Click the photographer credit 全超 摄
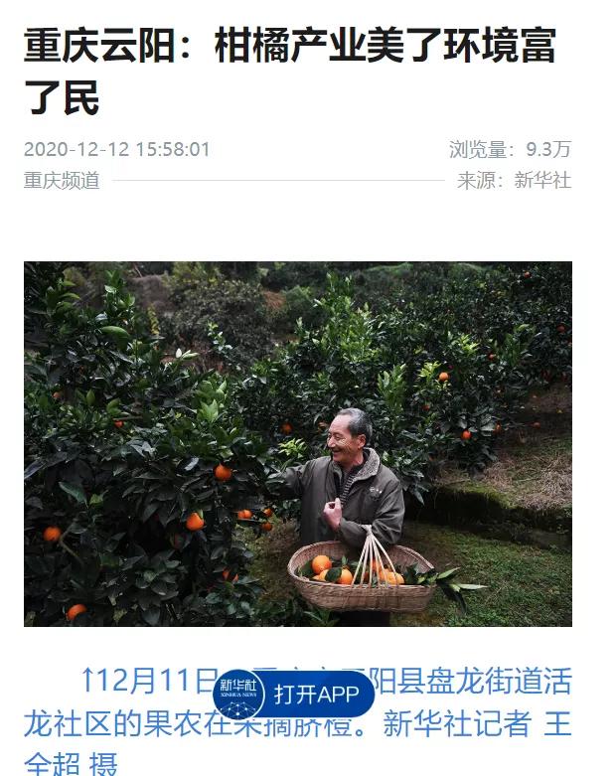 pyautogui.click(x=71, y=764)
